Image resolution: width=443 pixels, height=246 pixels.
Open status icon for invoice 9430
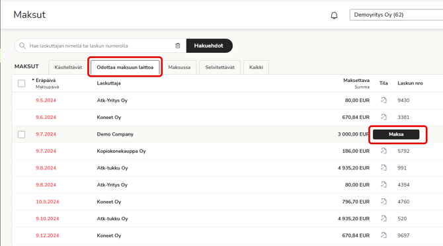coord(383,100)
